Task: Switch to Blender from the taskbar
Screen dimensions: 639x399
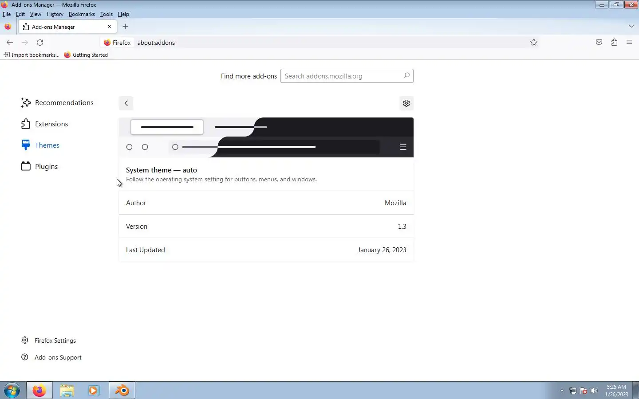Action: click(122, 391)
